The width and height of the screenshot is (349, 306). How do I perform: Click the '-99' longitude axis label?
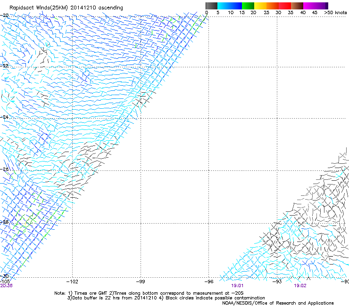coord(141,282)
